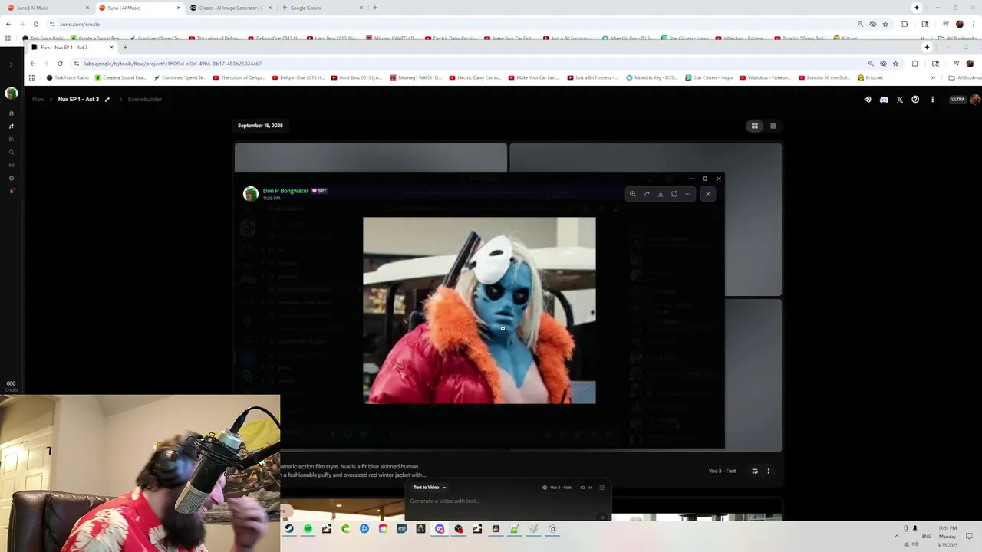The width and height of the screenshot is (982, 552).
Task: Select the second Suno AI Music tab
Action: coord(140,8)
